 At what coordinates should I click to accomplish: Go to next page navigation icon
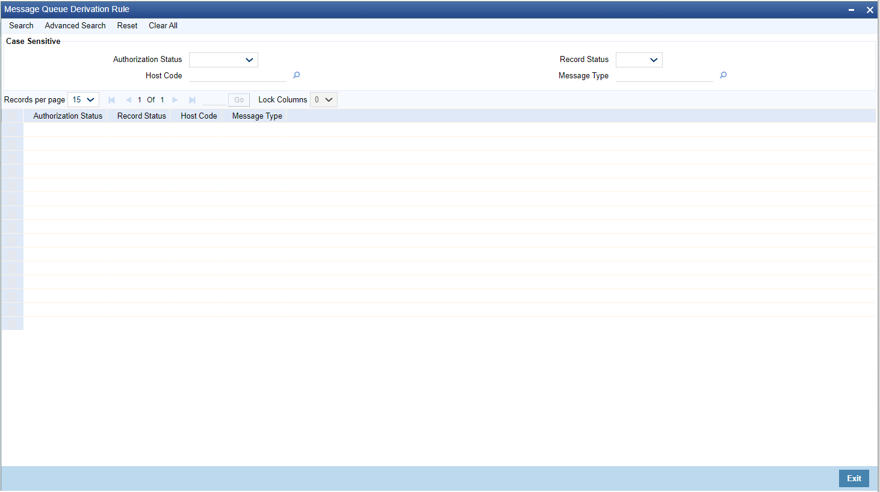175,100
